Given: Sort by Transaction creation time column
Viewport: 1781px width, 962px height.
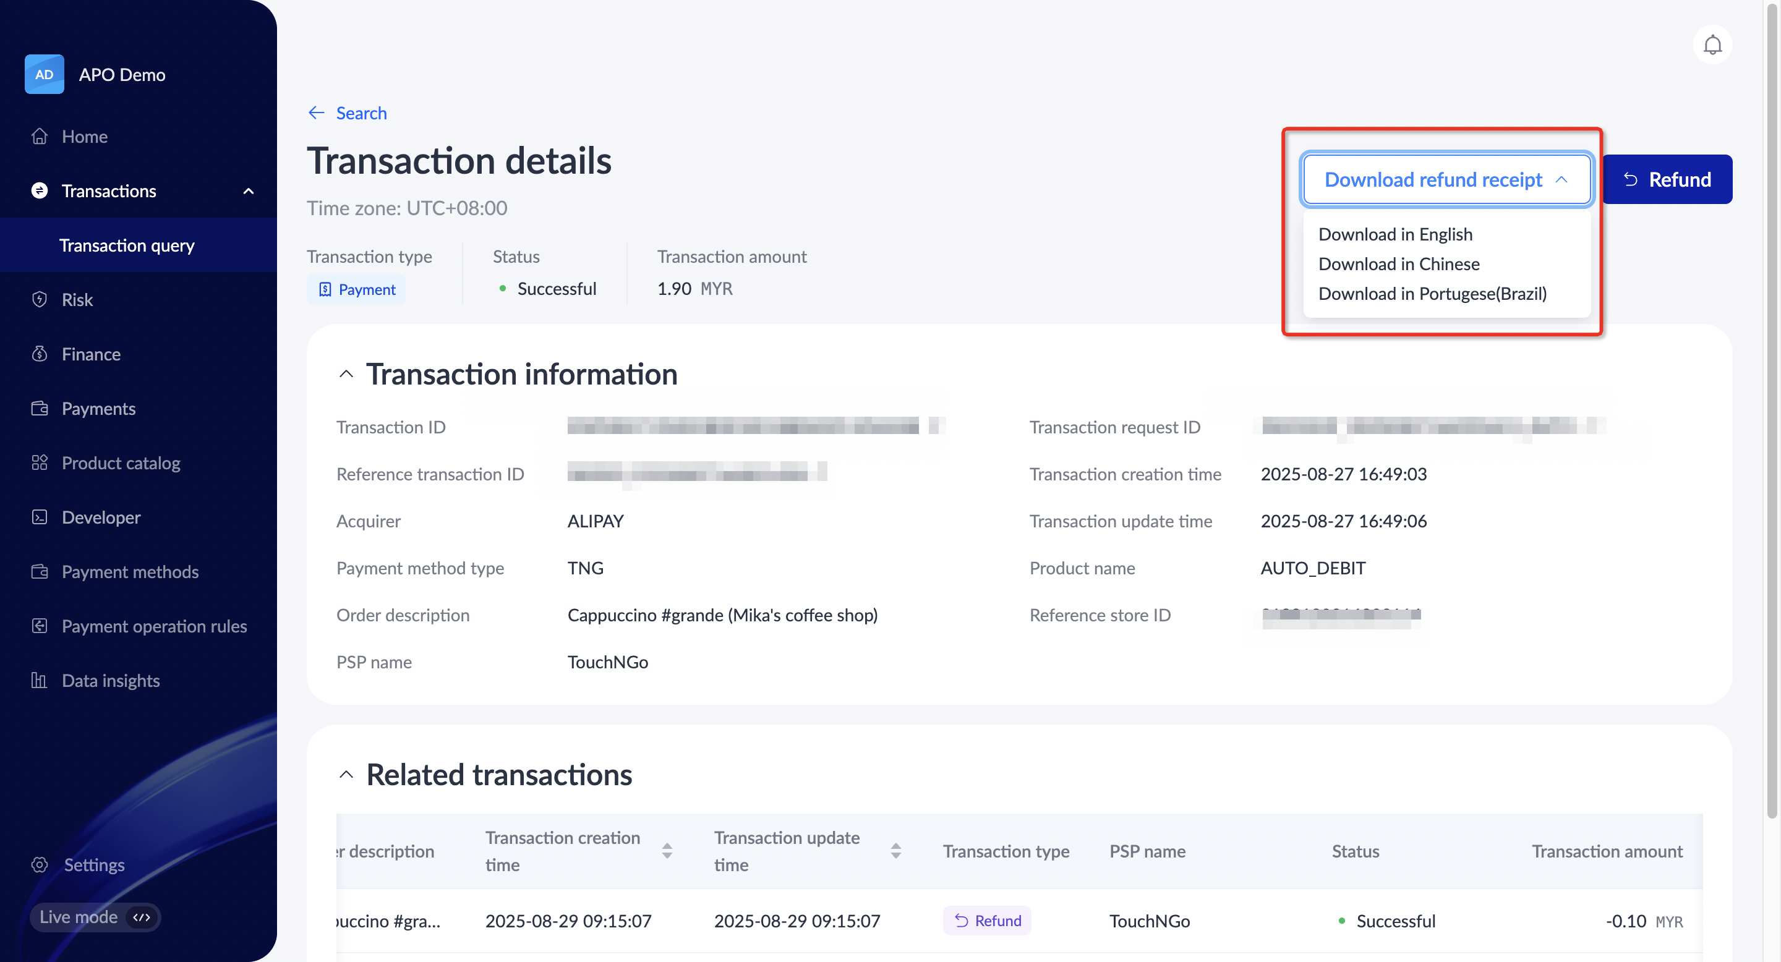Looking at the screenshot, I should (x=667, y=851).
